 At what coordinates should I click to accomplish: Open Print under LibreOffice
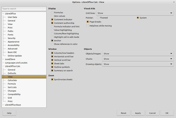click(10, 28)
